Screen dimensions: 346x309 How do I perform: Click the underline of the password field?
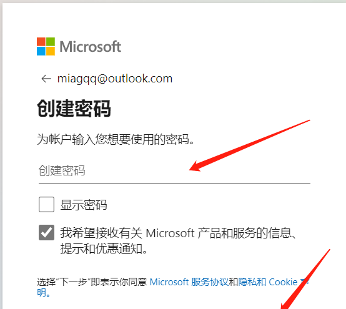pos(174,184)
